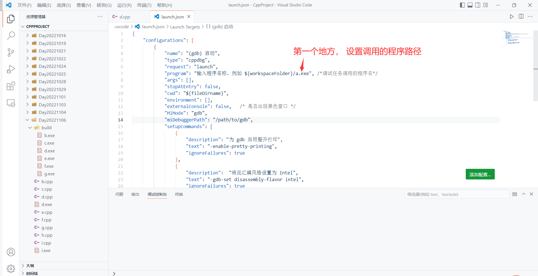Image resolution: width=538 pixels, height=276 pixels.
Task: Open Customize Layout icon
Action: pos(486,5)
